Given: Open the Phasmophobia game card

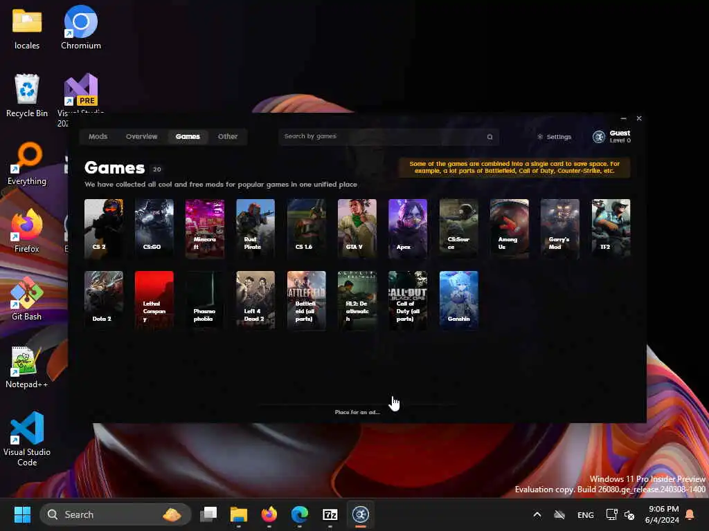Looking at the screenshot, I should pyautogui.click(x=205, y=300).
